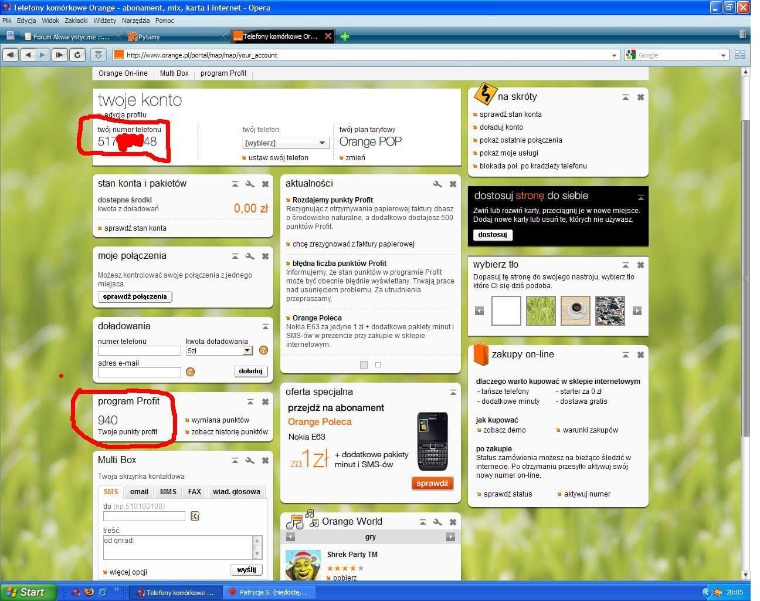Click Opera's fast forward button

pyautogui.click(x=59, y=55)
